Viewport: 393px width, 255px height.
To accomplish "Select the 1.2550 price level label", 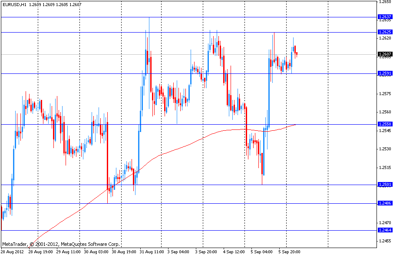I will [x=385, y=124].
